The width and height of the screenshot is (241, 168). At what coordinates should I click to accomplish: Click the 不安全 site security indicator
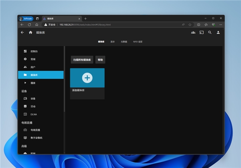point(50,25)
